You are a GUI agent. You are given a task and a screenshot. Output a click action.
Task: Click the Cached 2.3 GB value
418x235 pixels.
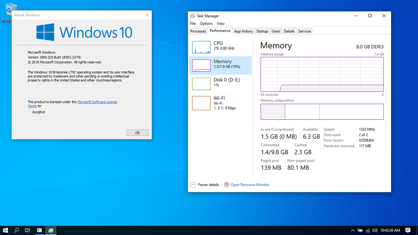pyautogui.click(x=303, y=152)
